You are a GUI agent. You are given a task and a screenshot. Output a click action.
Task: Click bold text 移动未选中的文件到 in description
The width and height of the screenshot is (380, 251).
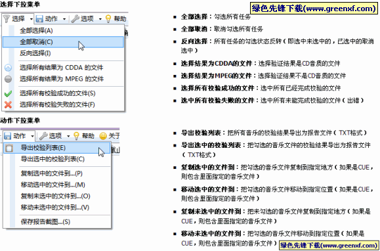tap(211, 234)
